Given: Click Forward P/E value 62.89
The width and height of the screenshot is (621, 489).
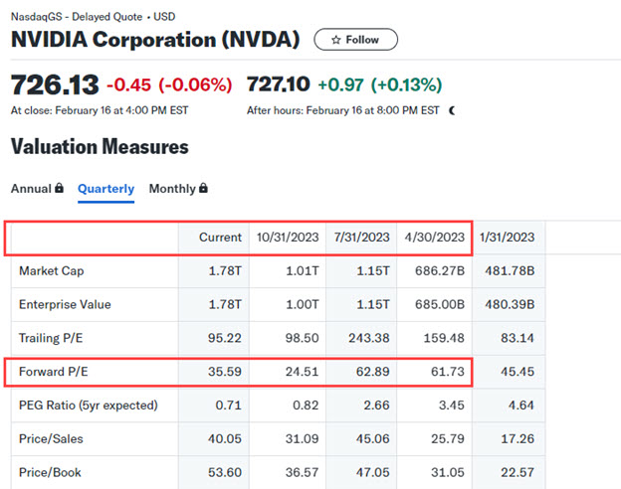Looking at the screenshot, I should tap(372, 372).
